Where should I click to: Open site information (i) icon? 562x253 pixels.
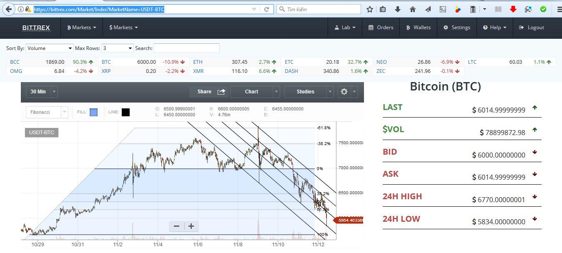[x=21, y=9]
